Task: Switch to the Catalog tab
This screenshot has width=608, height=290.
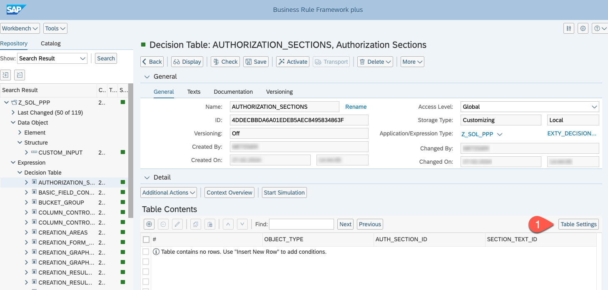Action: pyautogui.click(x=51, y=43)
